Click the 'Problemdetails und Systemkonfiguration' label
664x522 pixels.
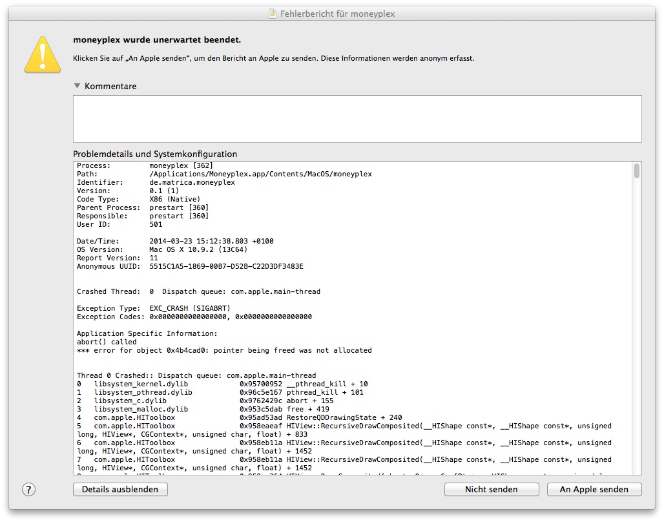click(x=155, y=154)
